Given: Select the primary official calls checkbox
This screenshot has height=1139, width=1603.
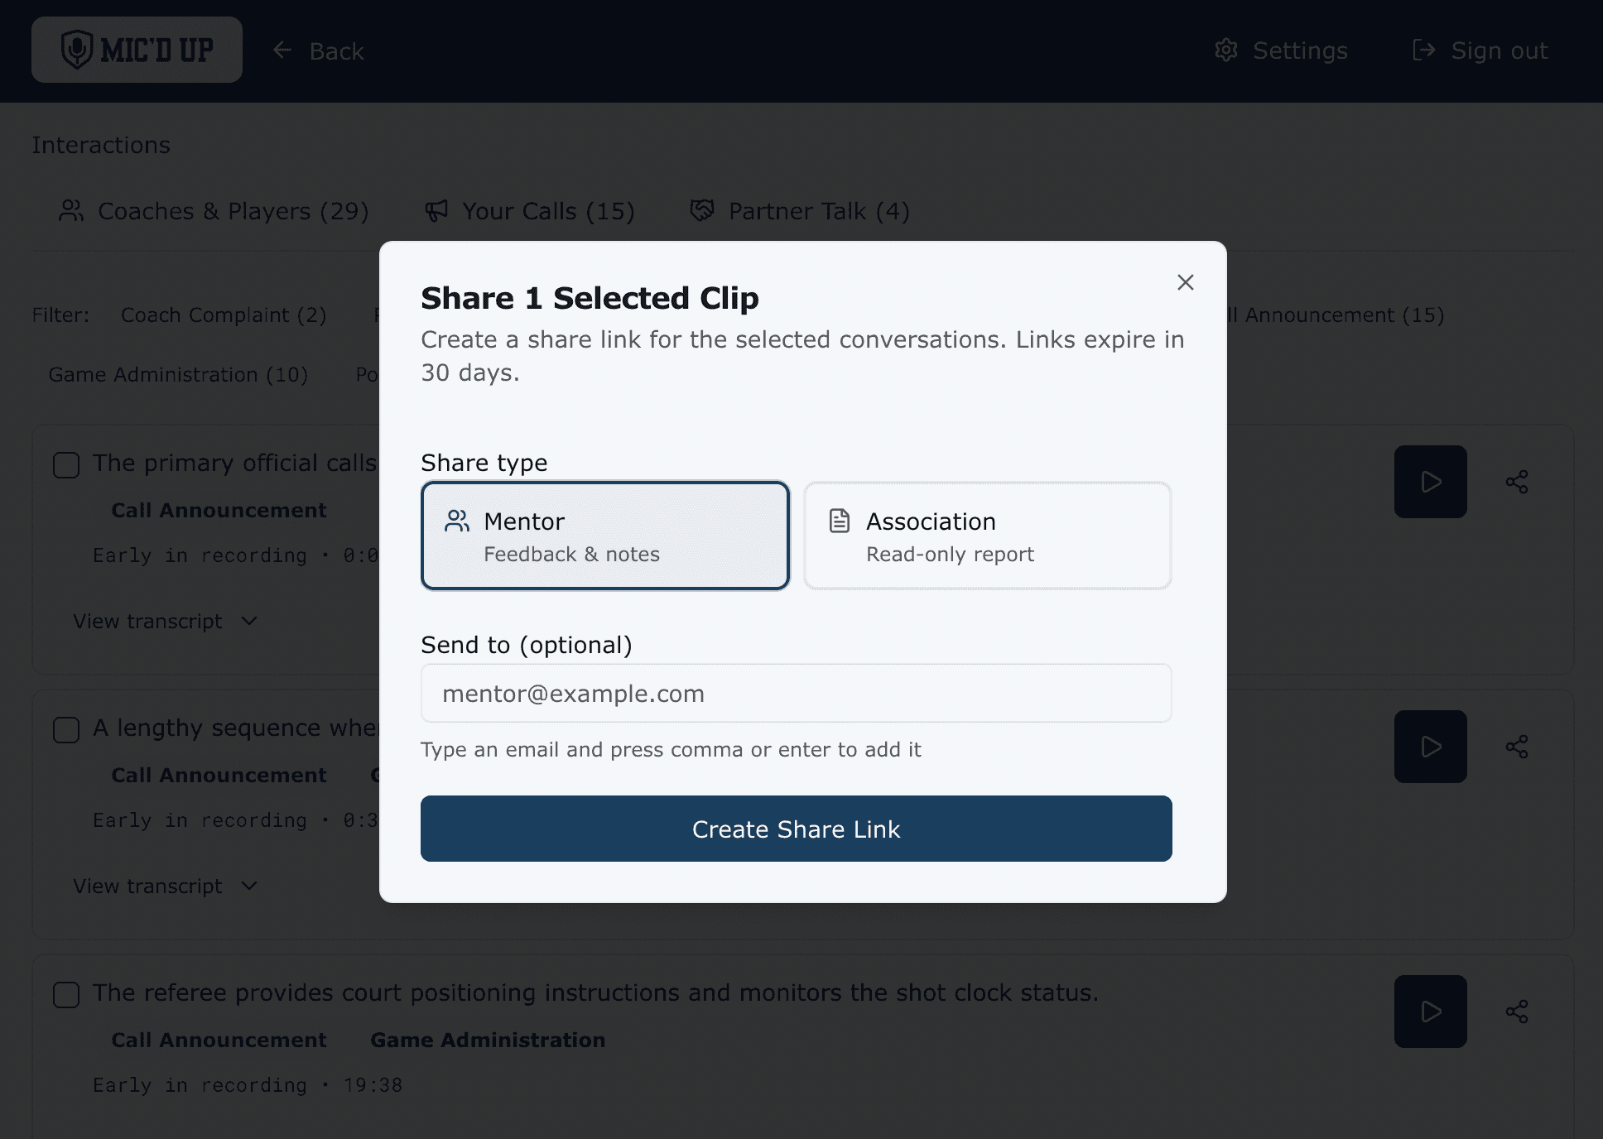Looking at the screenshot, I should [66, 465].
